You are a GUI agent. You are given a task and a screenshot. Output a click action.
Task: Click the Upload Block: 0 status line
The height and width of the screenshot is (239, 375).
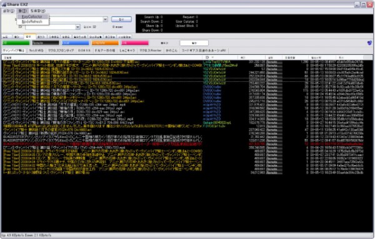tap(186, 26)
